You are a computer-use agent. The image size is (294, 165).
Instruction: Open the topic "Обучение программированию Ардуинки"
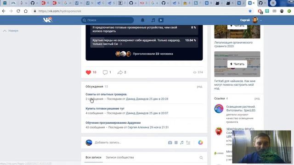click(x=113, y=123)
